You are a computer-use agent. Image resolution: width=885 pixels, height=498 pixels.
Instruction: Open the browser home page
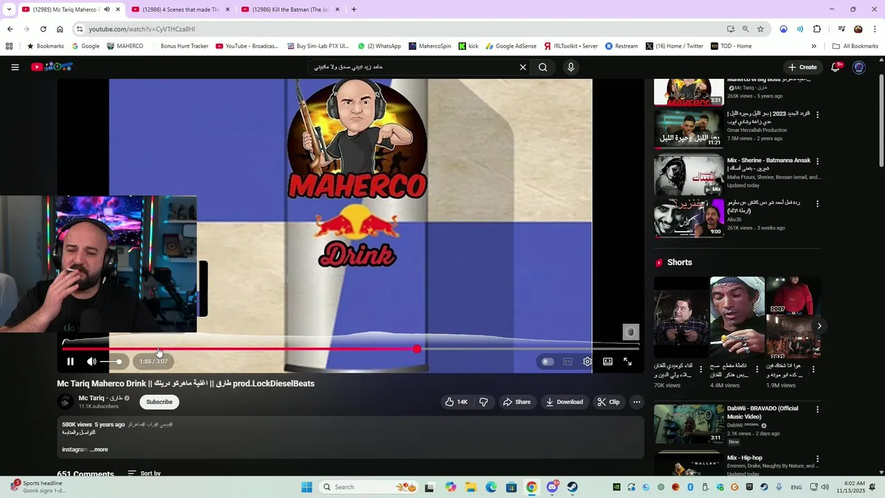pos(59,29)
